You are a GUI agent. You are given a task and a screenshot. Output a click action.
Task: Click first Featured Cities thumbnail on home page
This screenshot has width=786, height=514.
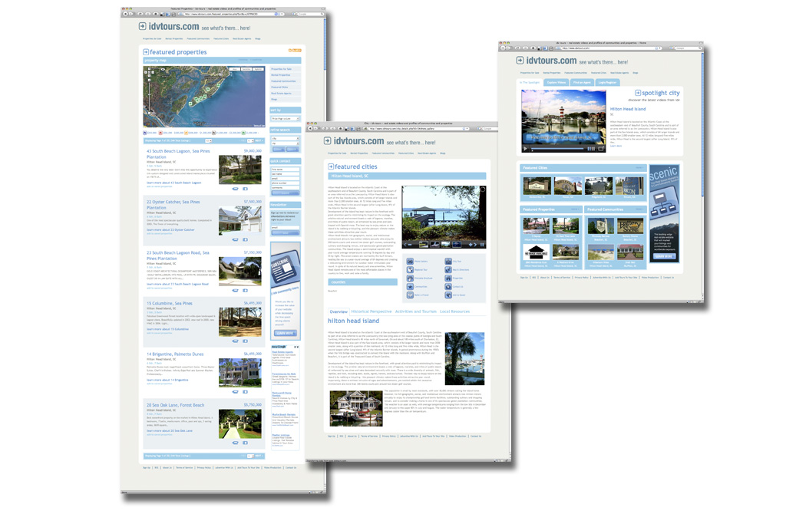click(537, 186)
